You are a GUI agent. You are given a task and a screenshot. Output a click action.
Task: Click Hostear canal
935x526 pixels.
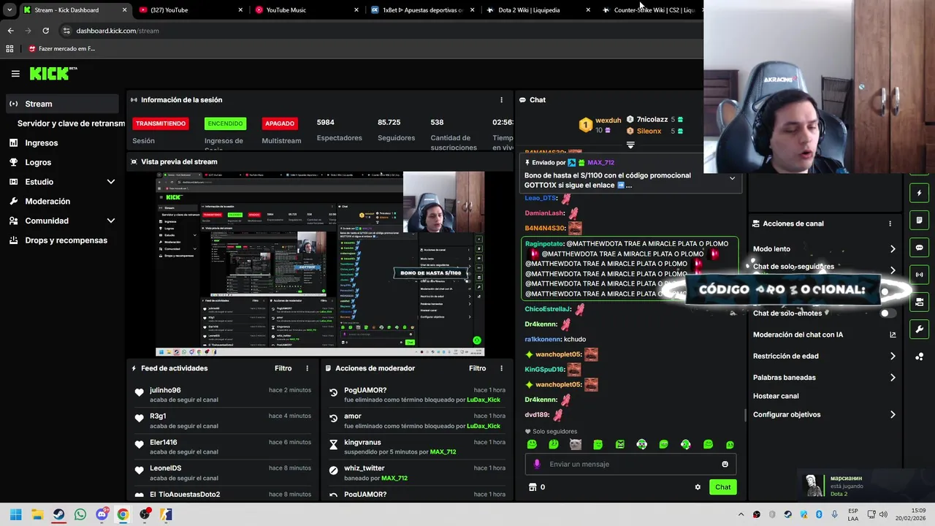pyautogui.click(x=776, y=396)
